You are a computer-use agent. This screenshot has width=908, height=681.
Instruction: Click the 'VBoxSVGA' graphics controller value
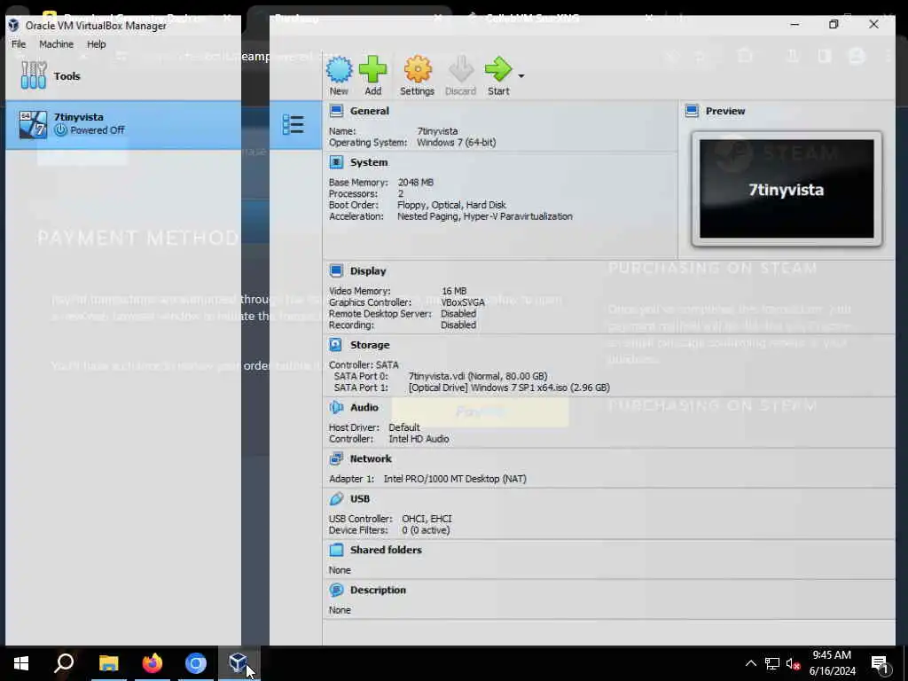(x=463, y=302)
